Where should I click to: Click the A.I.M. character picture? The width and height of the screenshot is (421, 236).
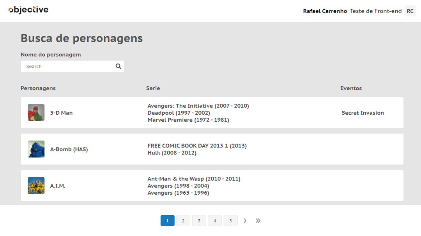tap(36, 185)
